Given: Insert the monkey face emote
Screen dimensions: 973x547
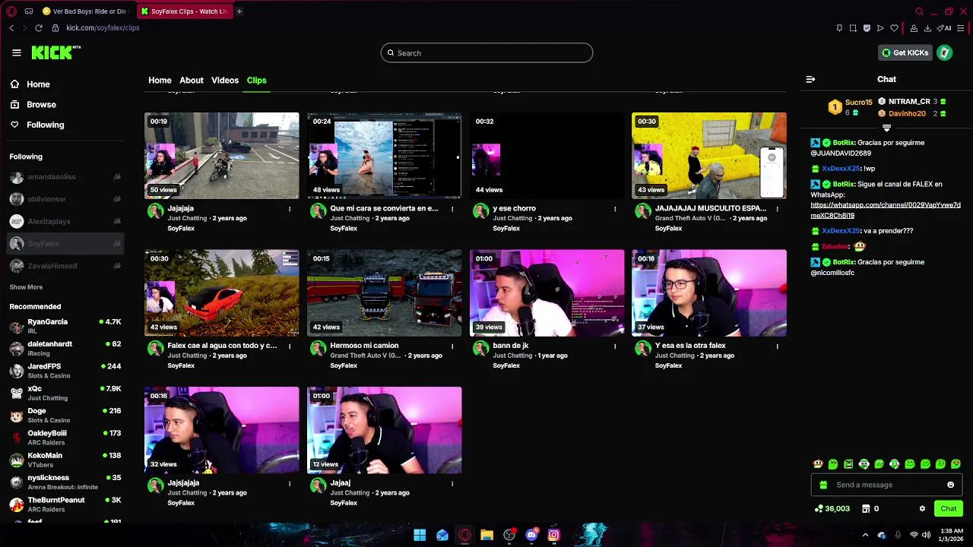Looking at the screenshot, I should (x=818, y=463).
